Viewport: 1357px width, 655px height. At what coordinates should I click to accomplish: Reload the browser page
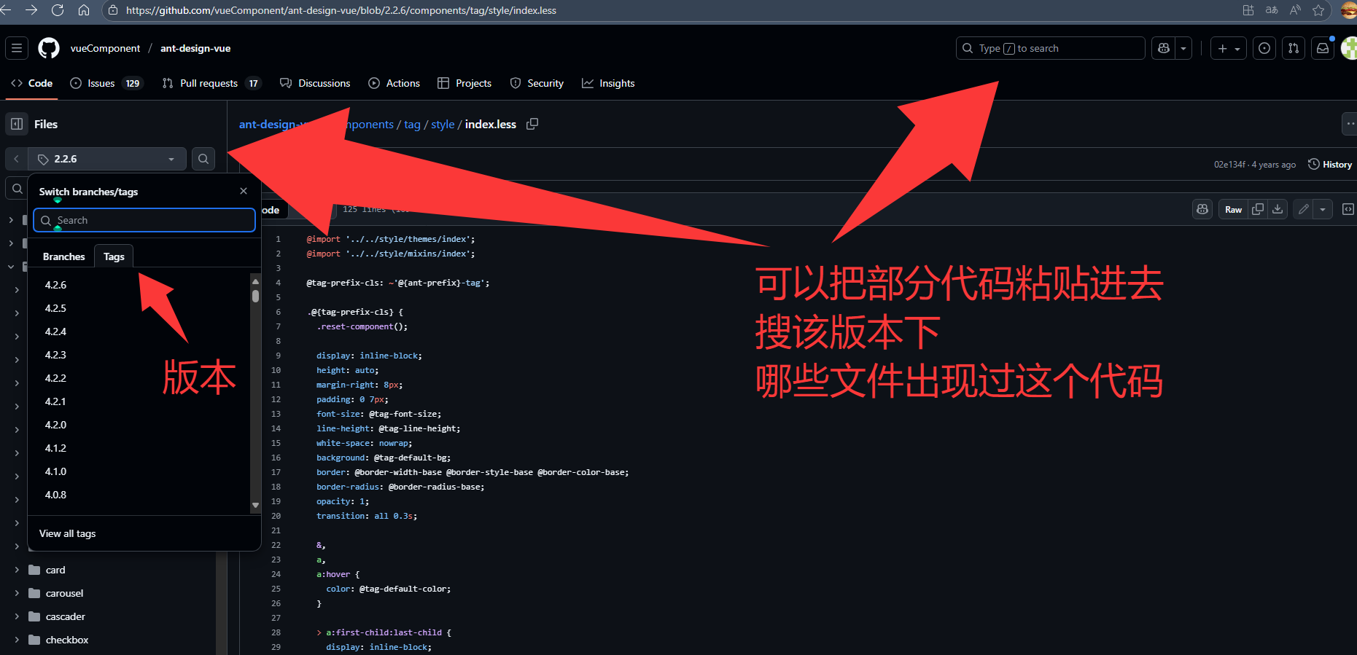(58, 10)
